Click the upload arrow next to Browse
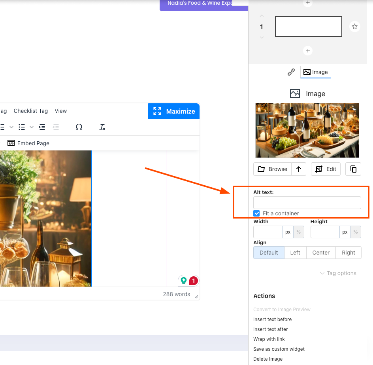Viewport: 373px width, 365px height. (x=299, y=169)
